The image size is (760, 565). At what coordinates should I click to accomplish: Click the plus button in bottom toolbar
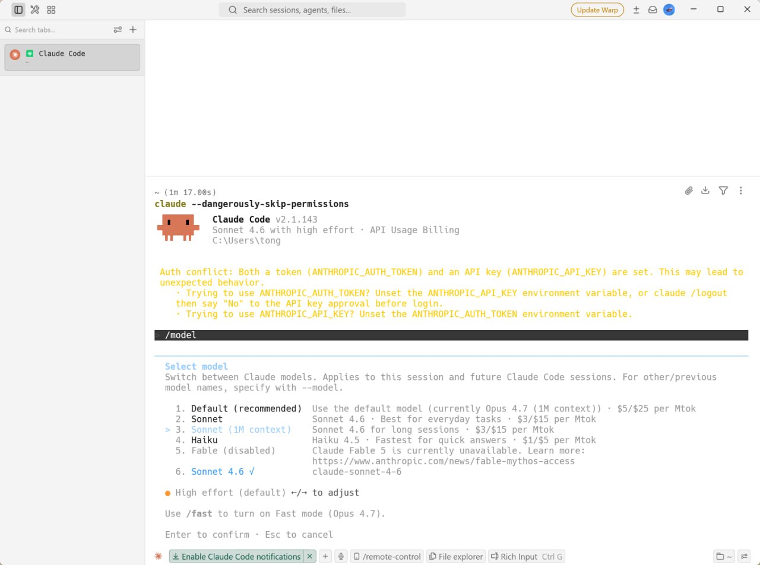point(325,556)
